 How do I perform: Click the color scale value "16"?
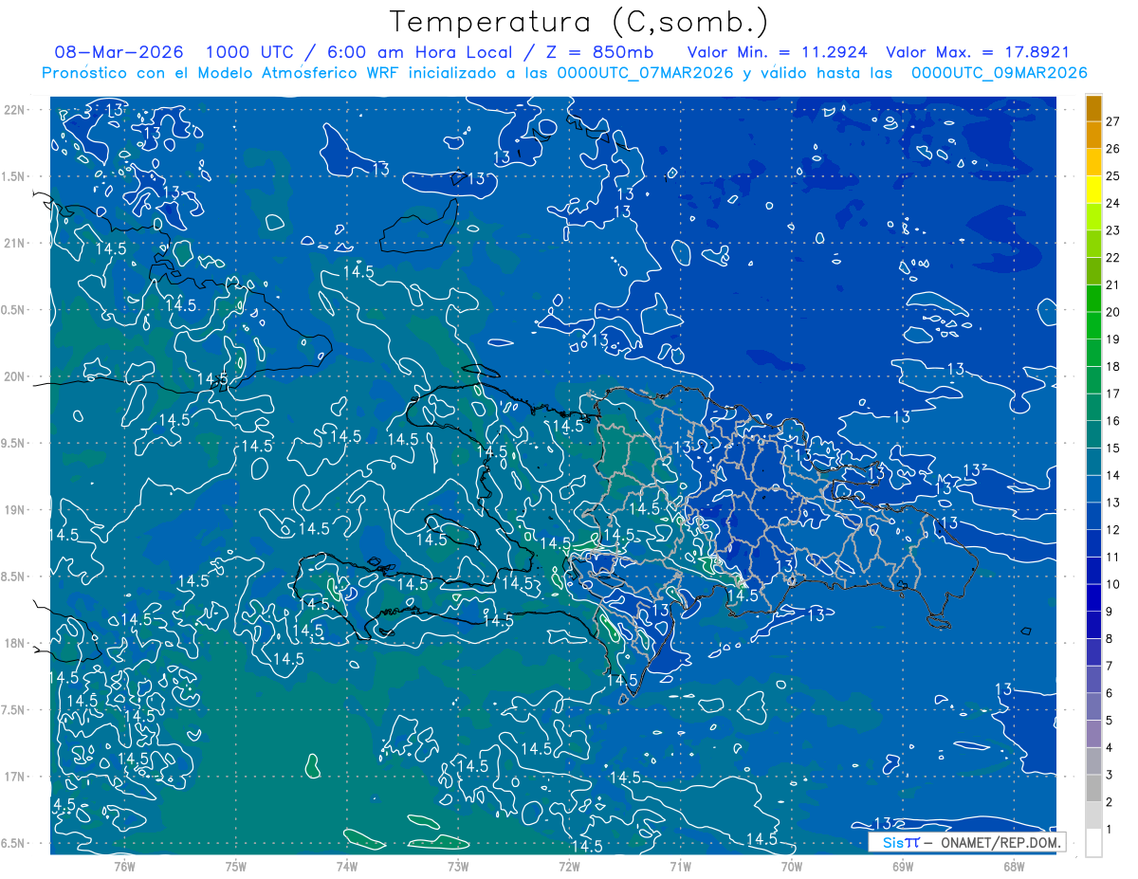coord(1112,420)
